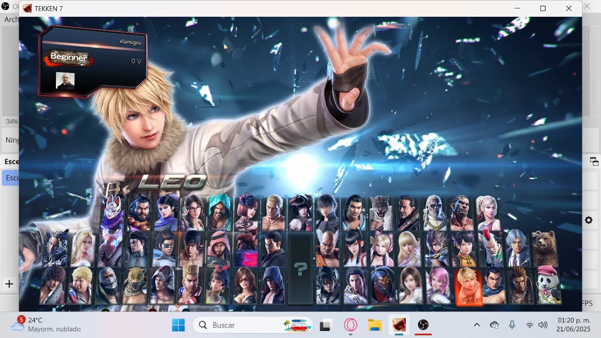Choose the Yoshimitsu portrait

110,249
